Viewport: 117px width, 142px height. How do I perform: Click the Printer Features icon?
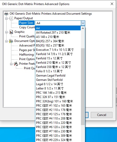(16, 64)
